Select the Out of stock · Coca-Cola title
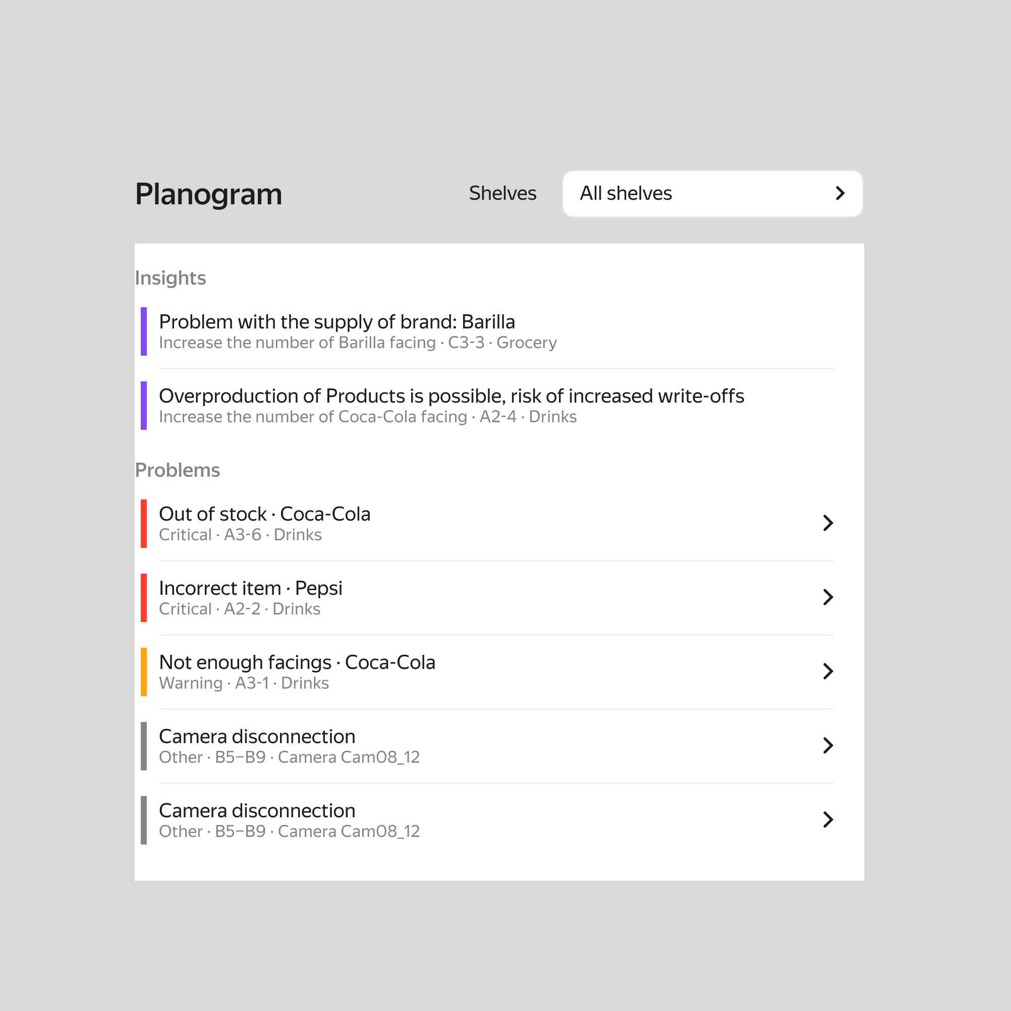This screenshot has width=1011, height=1011. [x=265, y=515]
